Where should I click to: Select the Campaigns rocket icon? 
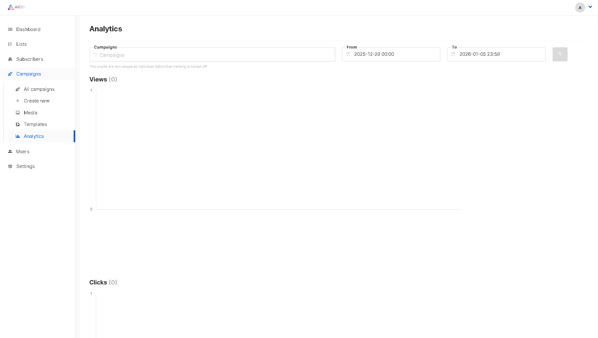tap(10, 74)
